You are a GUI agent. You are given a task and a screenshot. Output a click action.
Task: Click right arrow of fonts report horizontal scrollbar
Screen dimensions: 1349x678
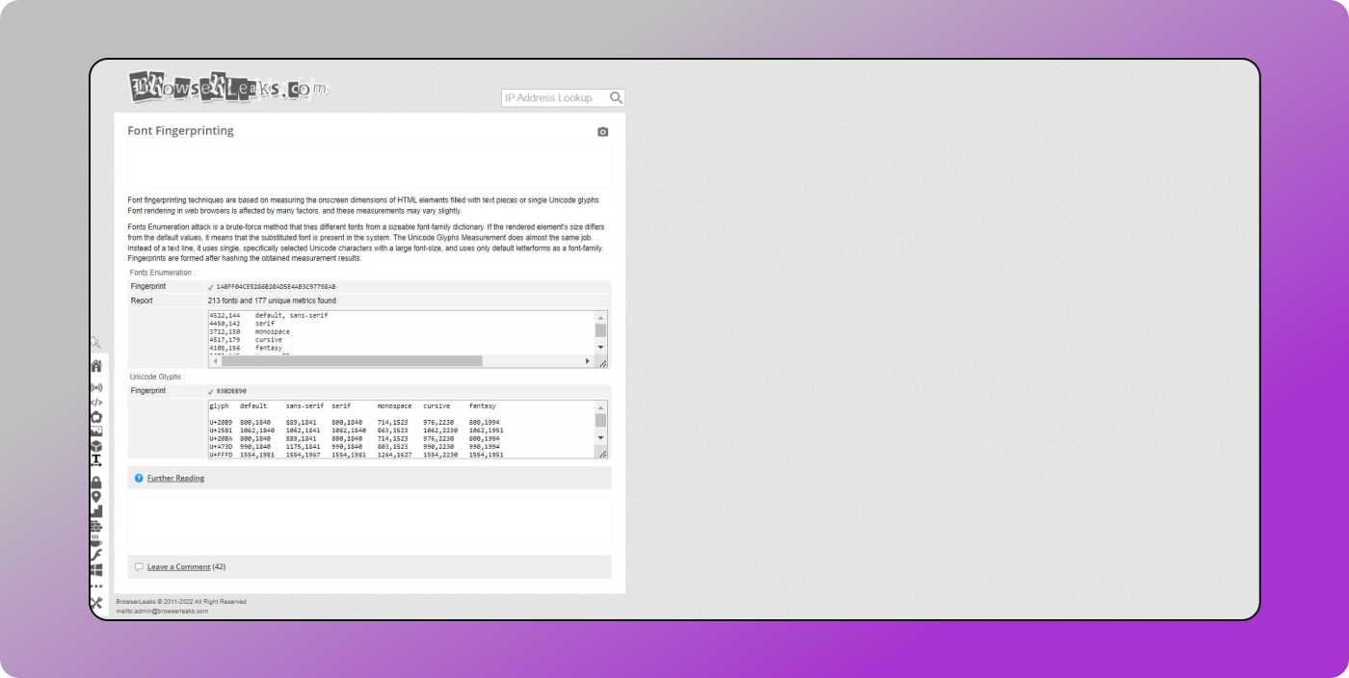[588, 361]
